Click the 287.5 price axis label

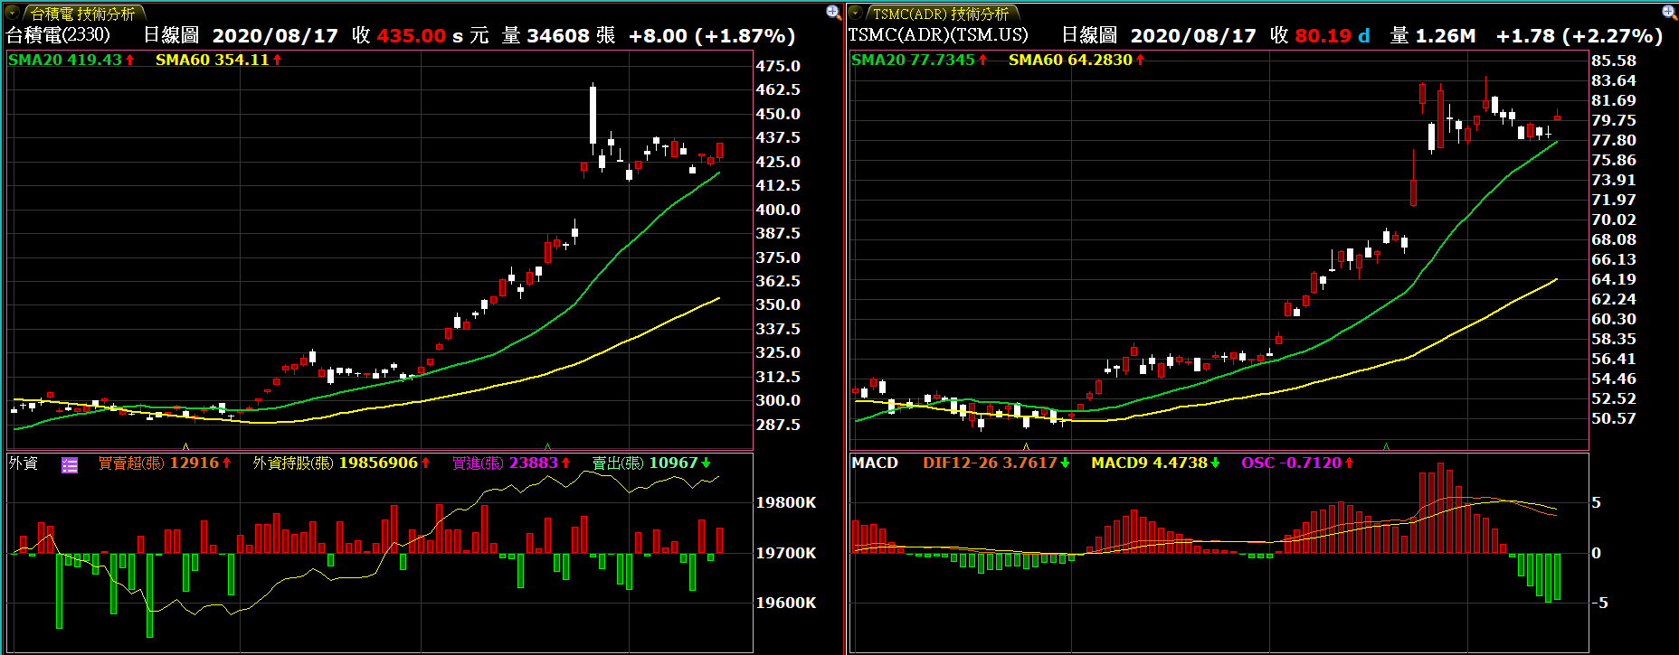[x=778, y=425]
